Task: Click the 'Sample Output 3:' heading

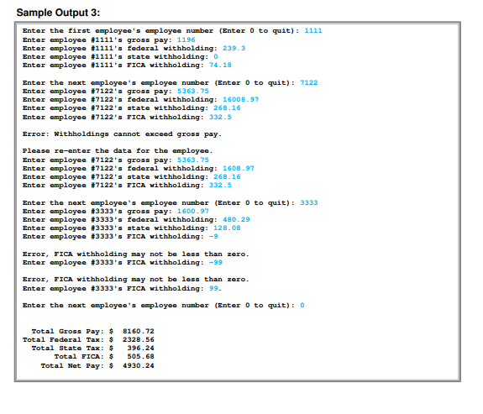Action: pyautogui.click(x=58, y=13)
